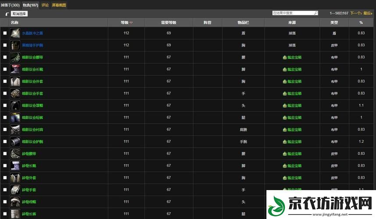Open the level 112 leather chest item icon
The image size is (376, 219).
pyautogui.click(x=15, y=45)
